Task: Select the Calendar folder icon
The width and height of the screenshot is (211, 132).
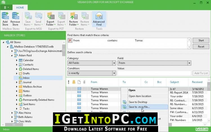Action: coord(21,60)
